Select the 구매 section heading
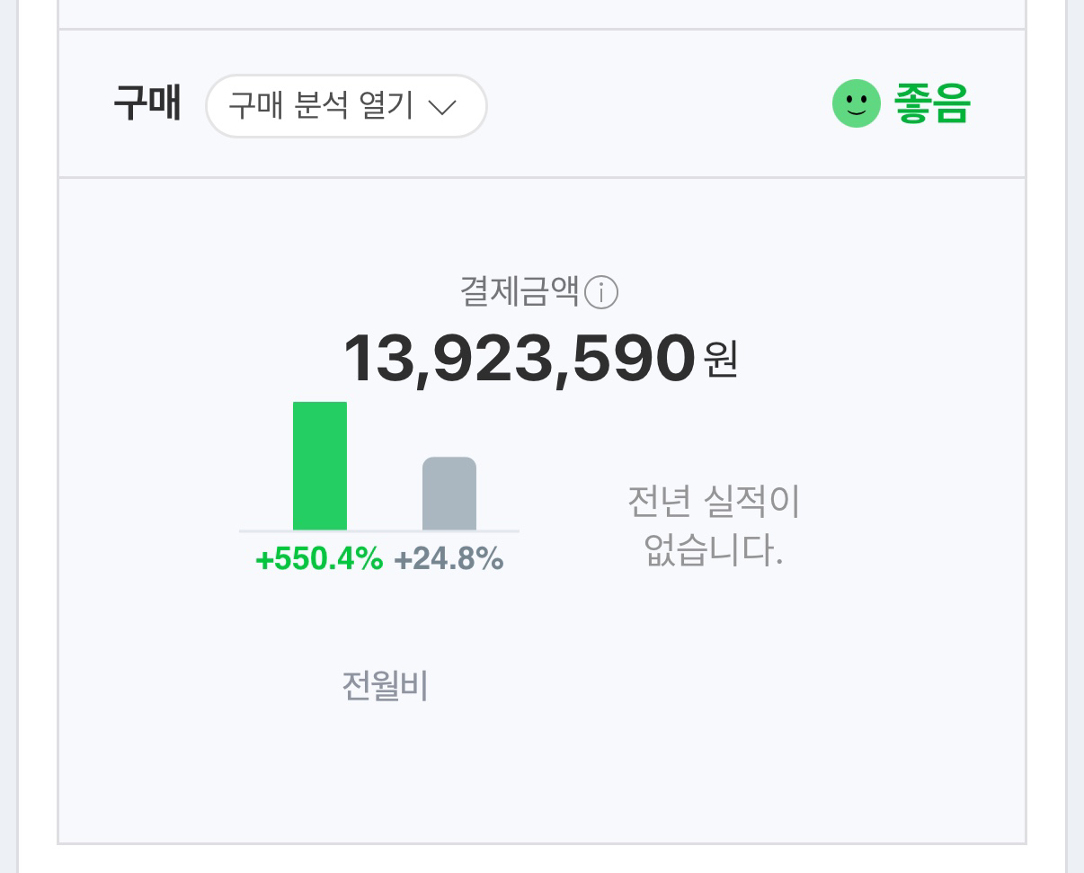This screenshot has height=873, width=1084. point(147,104)
